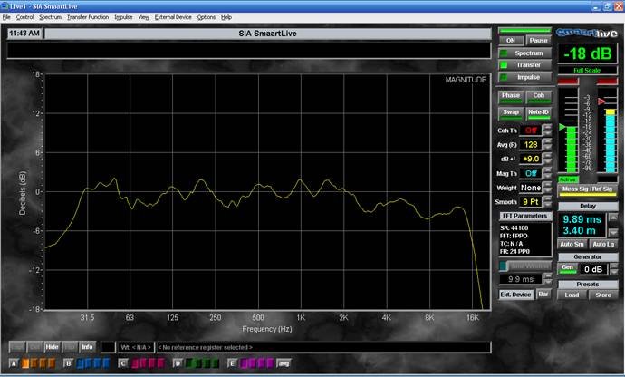
Task: Open the Transfer Function menu
Action: pos(87,17)
